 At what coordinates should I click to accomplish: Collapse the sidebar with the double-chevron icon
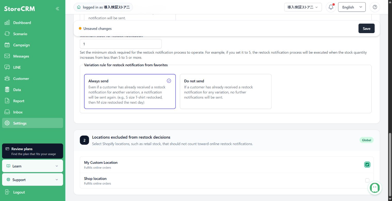click(57, 9)
